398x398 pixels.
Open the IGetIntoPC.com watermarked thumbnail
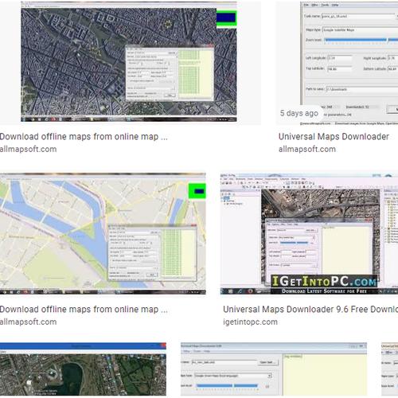pyautogui.click(x=309, y=234)
